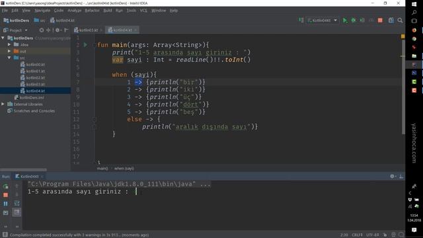The width and height of the screenshot is (423, 238).
Task: Click src in the navigation breadcrumb
Action: pyautogui.click(x=40, y=20)
